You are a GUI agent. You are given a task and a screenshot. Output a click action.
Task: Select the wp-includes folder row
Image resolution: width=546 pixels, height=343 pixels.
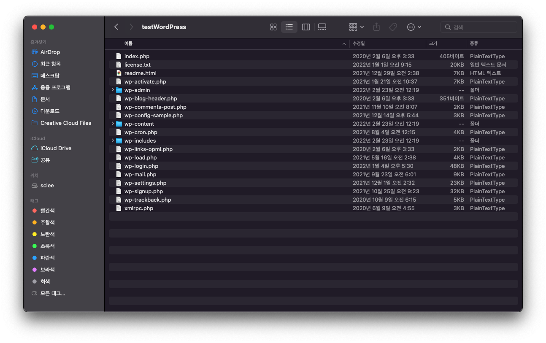pos(313,140)
